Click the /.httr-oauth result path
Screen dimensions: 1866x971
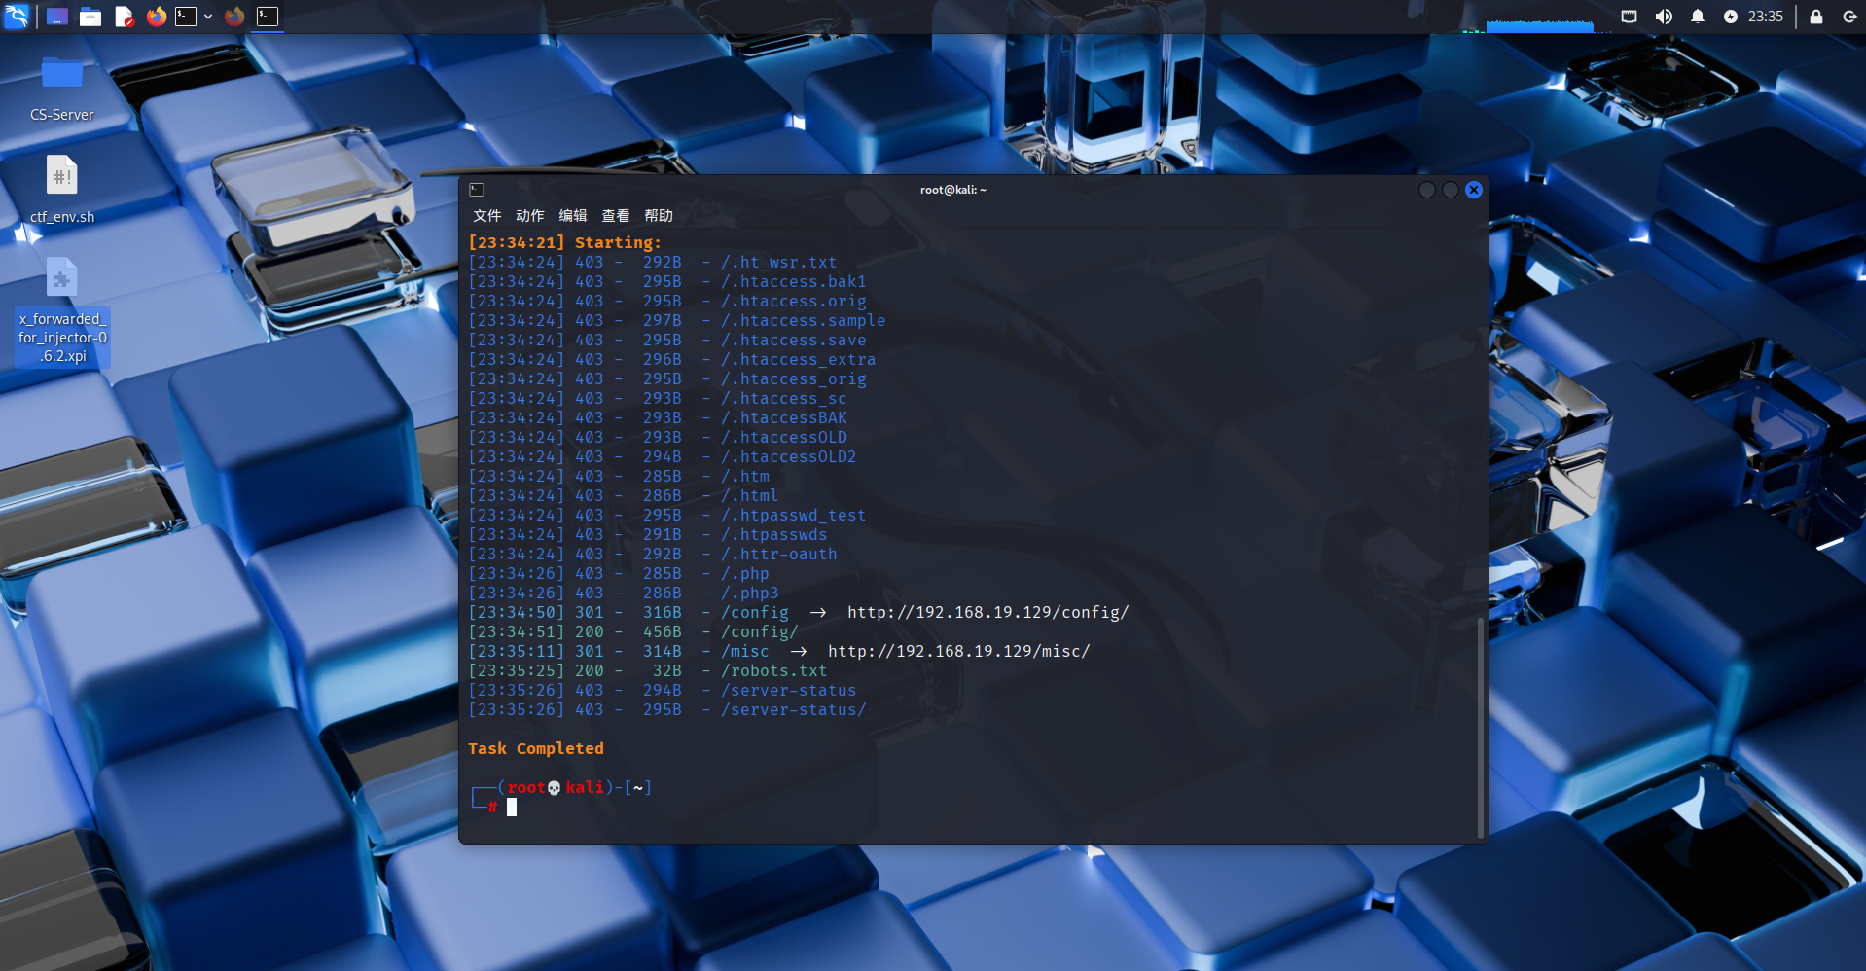click(x=778, y=554)
